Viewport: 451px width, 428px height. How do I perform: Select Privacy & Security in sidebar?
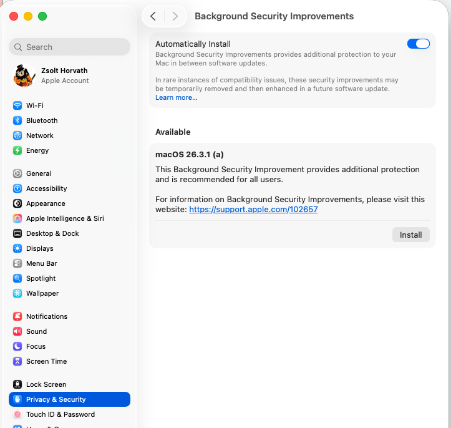69,399
